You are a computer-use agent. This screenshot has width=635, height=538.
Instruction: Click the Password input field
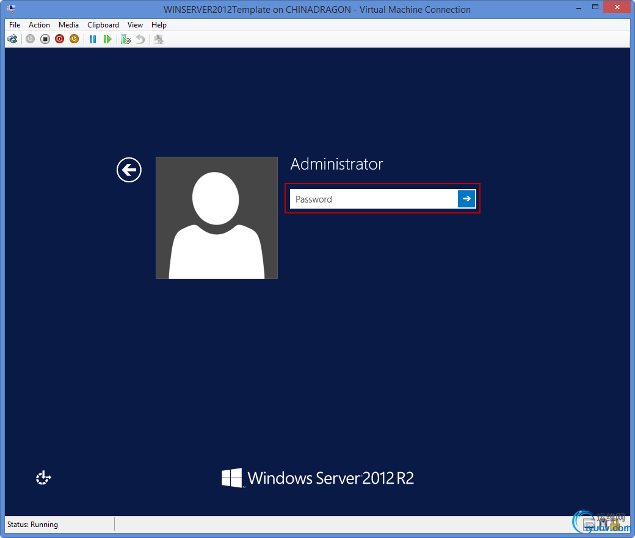[374, 199]
